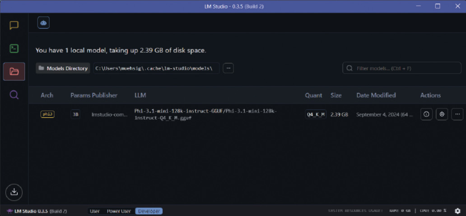
Task: Click the Q4_K_M quant badge
Action: (316, 114)
